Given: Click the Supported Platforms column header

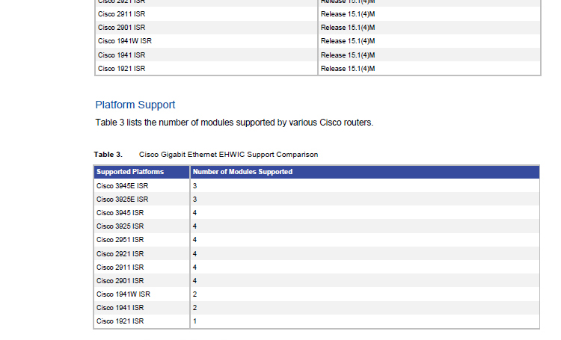Looking at the screenshot, I should pyautogui.click(x=130, y=172).
